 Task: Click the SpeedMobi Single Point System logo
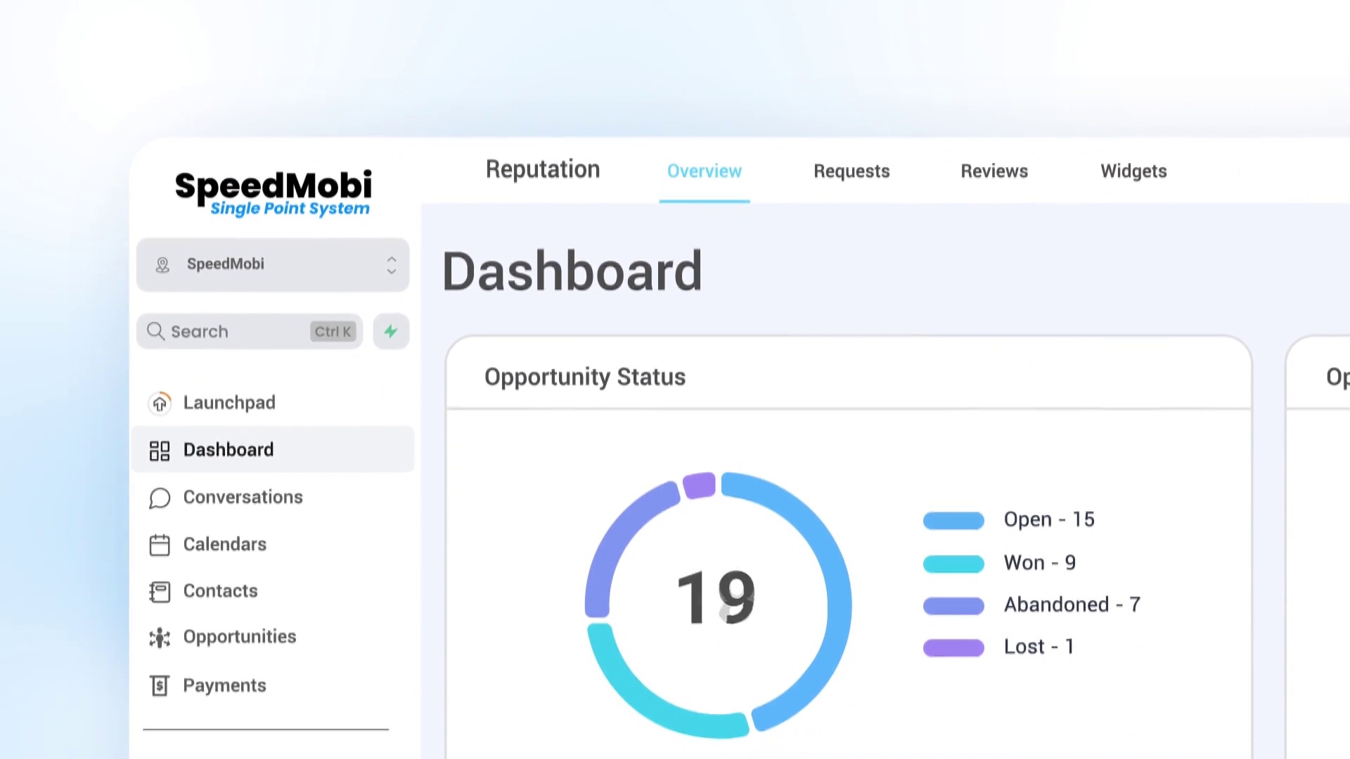tap(273, 193)
